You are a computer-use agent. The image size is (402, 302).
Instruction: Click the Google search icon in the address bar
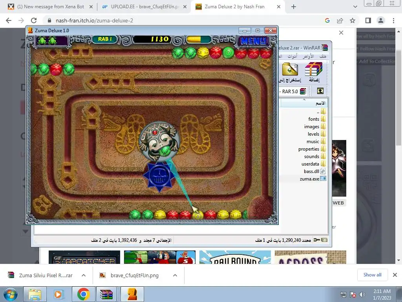pos(327,20)
